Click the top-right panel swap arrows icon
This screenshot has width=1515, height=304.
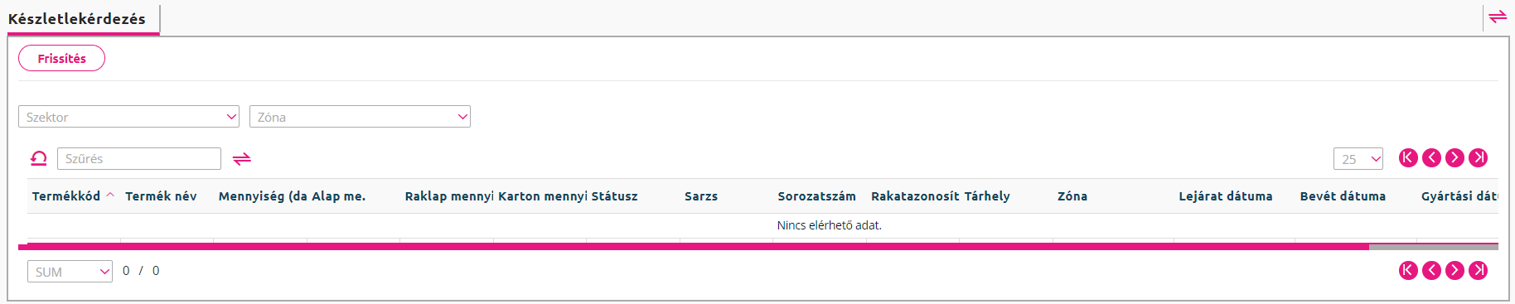[1498, 17]
